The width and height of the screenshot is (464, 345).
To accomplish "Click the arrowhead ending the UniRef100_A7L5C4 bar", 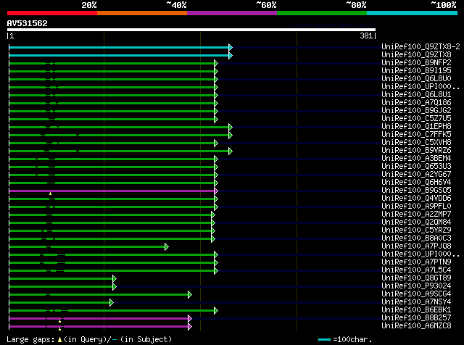I will click(216, 271).
